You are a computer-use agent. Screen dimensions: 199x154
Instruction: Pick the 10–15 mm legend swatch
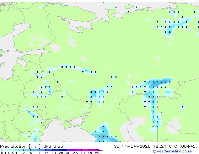pyautogui.click(x=42, y=150)
